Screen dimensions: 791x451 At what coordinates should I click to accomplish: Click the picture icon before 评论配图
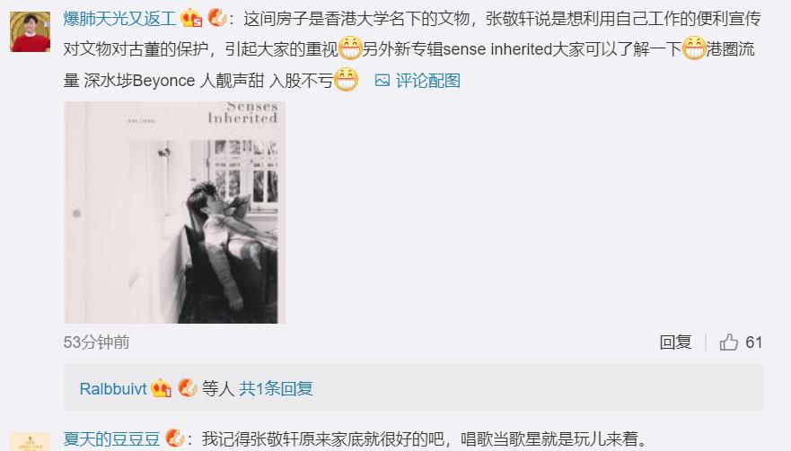pos(382,81)
